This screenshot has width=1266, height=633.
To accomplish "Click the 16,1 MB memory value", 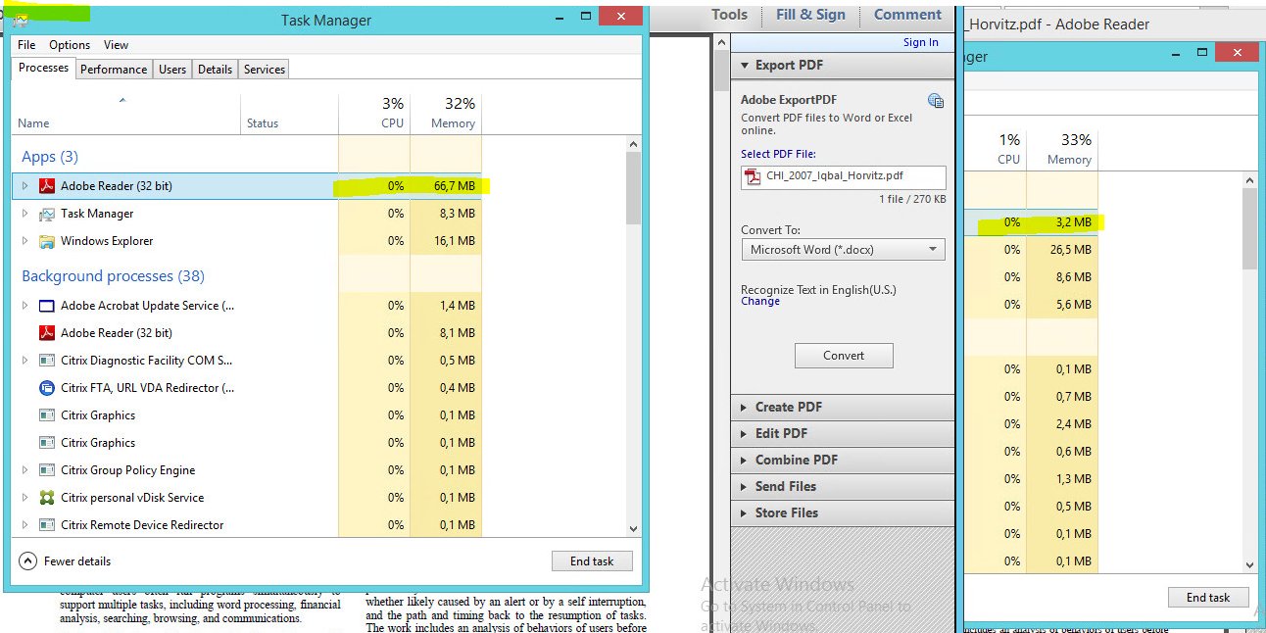I will (455, 241).
